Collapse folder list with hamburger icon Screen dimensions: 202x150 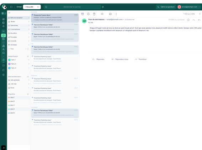click(x=9, y=13)
